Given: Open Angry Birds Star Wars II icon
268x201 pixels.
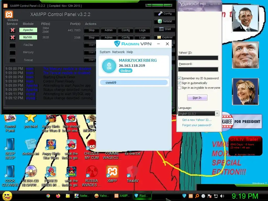Looking at the screenshot, I should pyautogui.click(x=51, y=124).
